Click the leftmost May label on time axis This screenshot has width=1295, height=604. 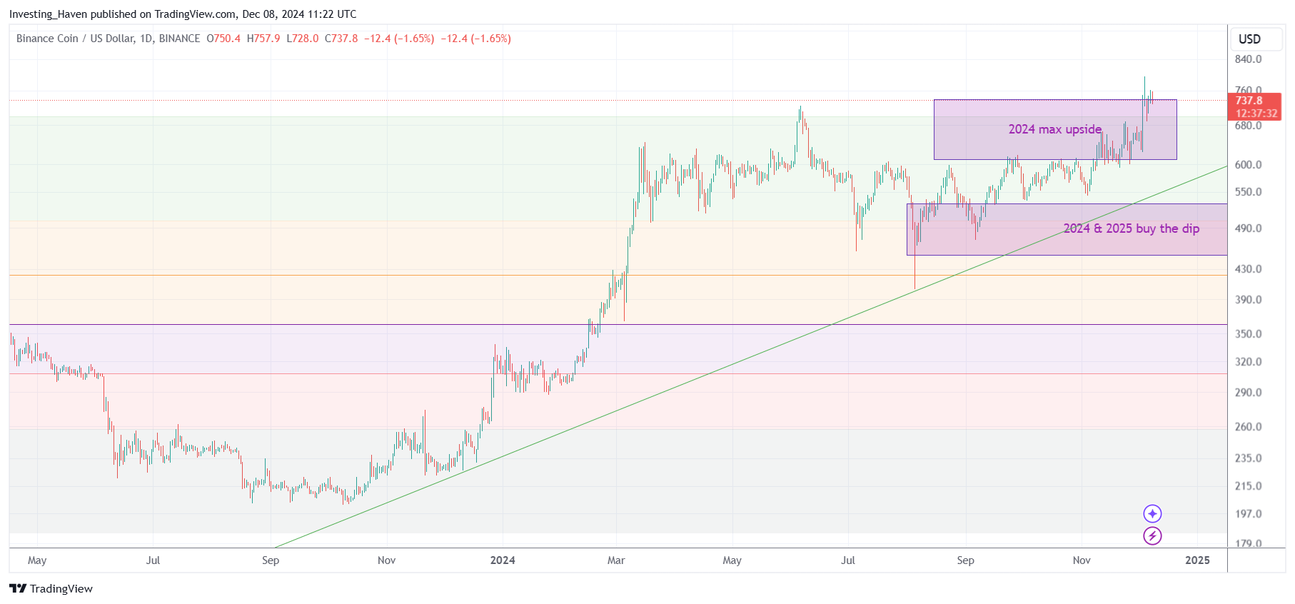pos(37,560)
